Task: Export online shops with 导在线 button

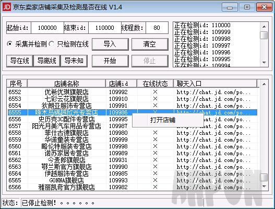Action: [20, 61]
